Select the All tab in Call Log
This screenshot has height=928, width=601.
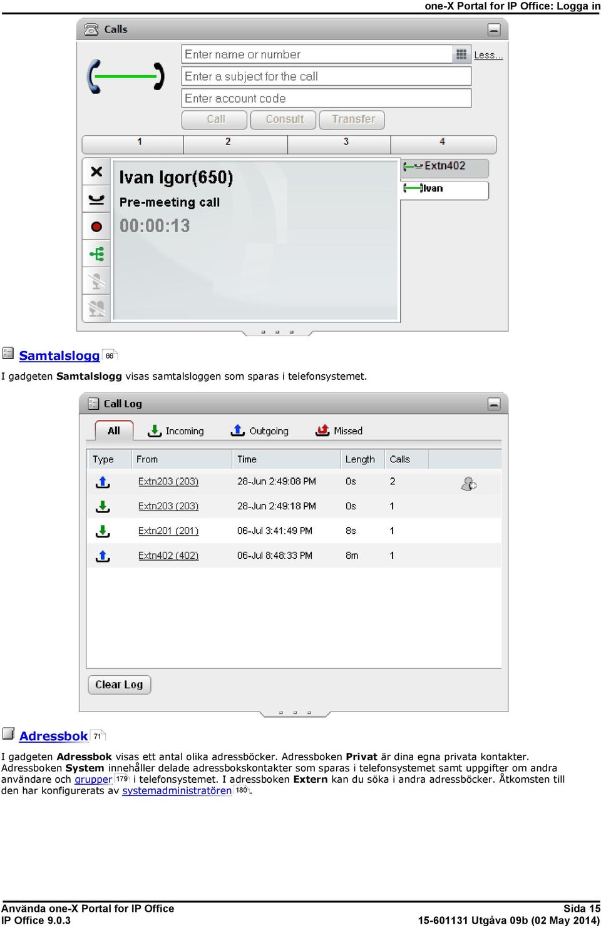(114, 431)
